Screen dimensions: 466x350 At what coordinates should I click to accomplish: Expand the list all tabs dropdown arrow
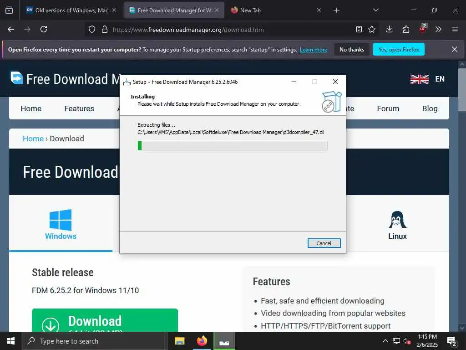coord(375,10)
